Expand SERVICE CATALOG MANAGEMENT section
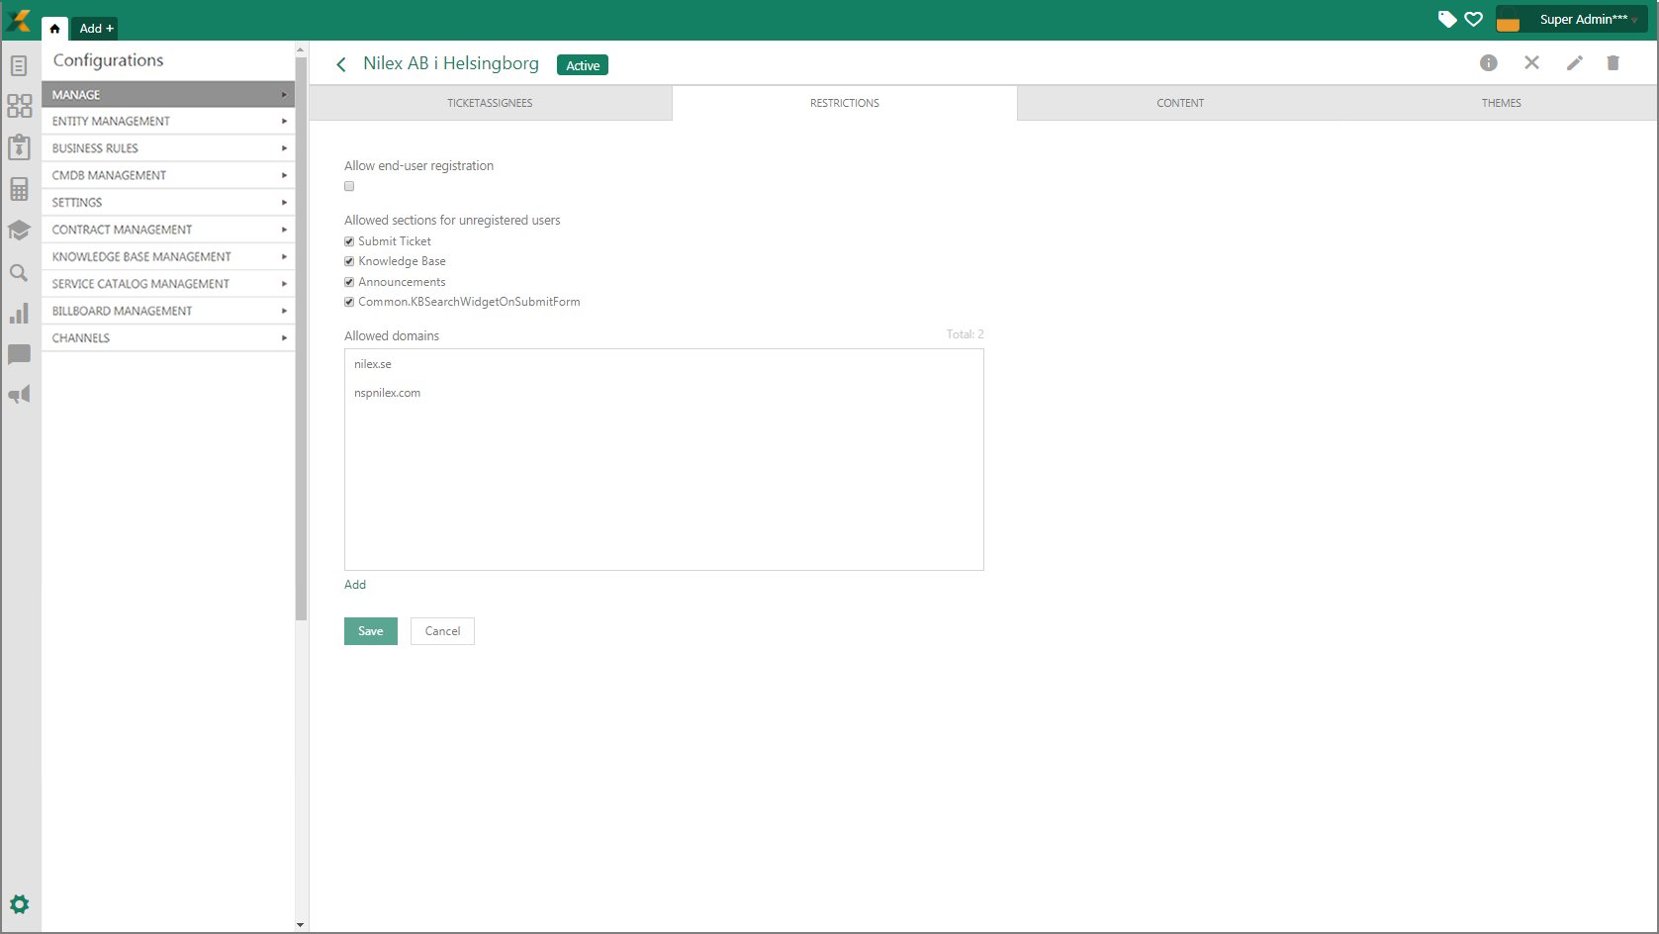Viewport: 1659px width, 934px height. click(168, 284)
